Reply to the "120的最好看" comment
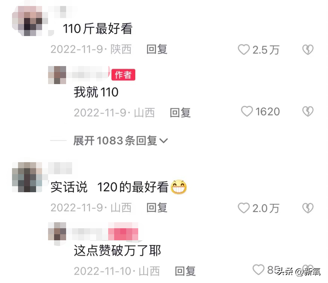The image size is (328, 283). pos(157,208)
